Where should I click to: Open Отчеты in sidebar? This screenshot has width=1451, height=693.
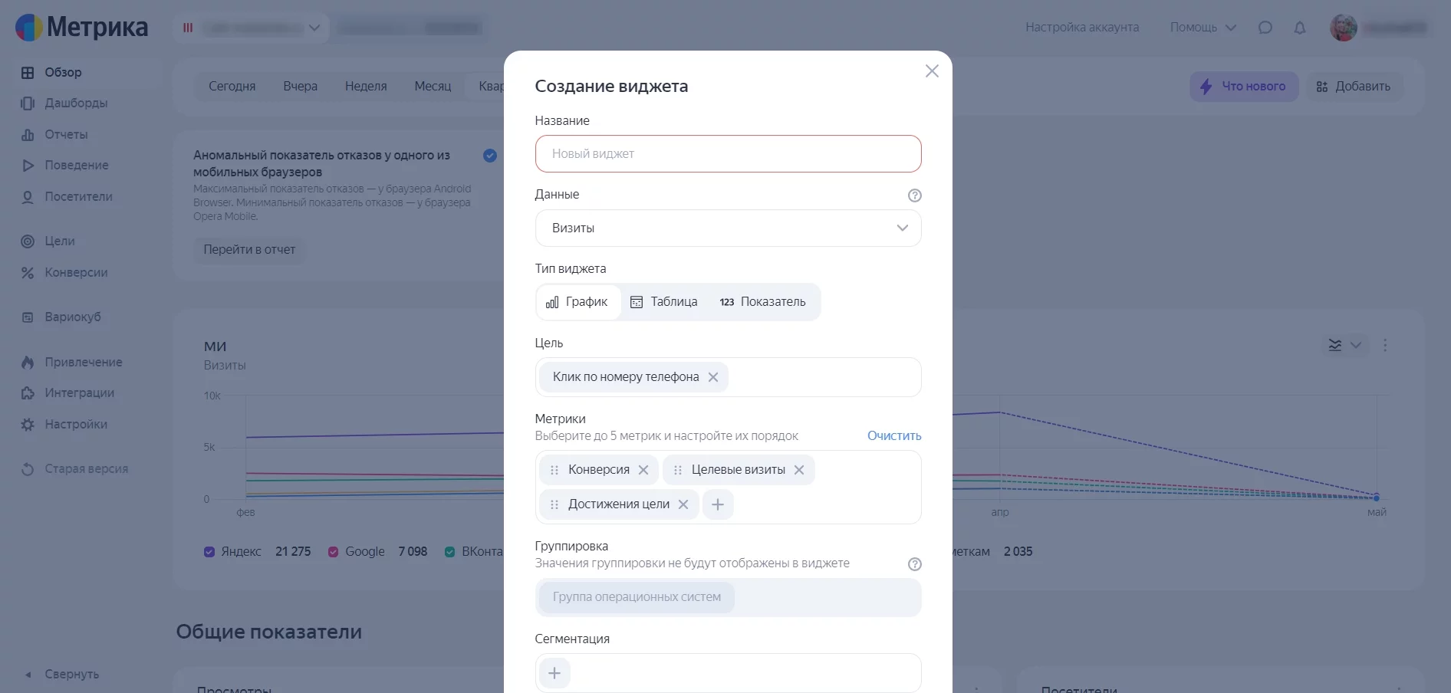click(x=66, y=135)
